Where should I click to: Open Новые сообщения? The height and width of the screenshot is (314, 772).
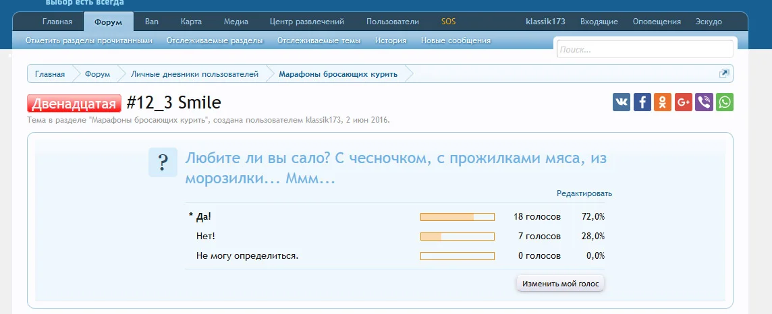[456, 40]
